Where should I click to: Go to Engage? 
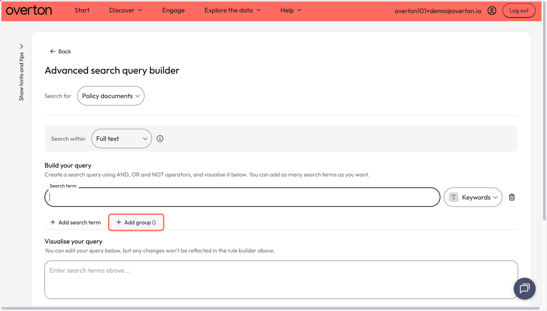[173, 10]
